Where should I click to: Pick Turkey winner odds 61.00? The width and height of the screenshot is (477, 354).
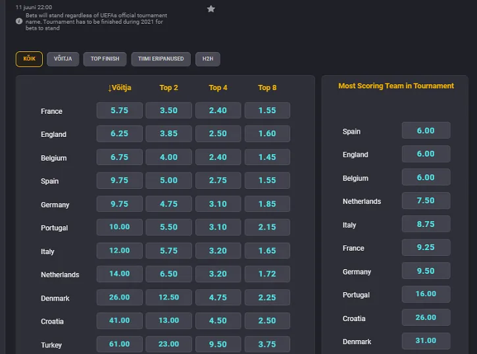[x=120, y=344]
